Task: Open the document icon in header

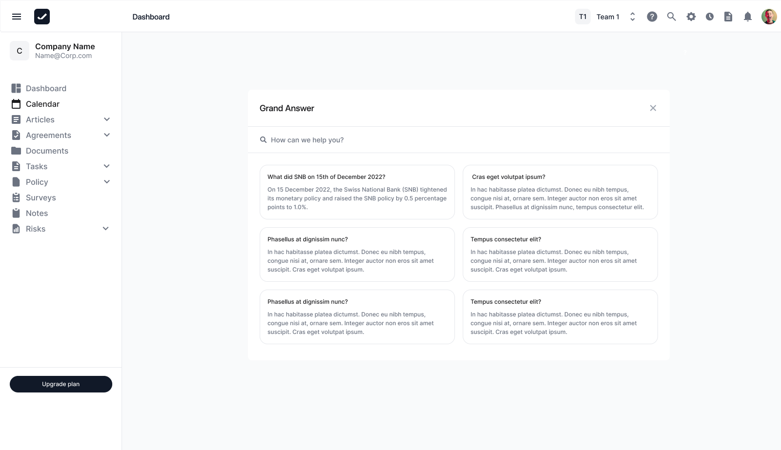Action: [x=728, y=17]
